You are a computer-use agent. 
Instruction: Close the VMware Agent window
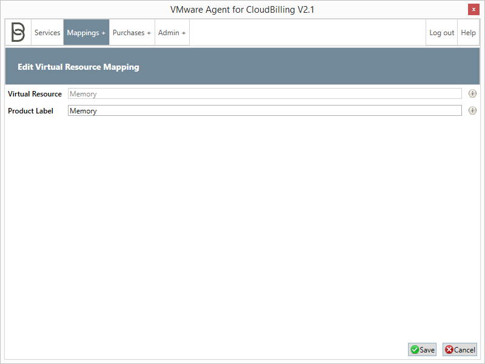(473, 9)
